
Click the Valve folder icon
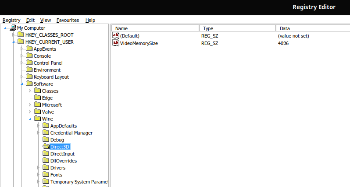(38, 111)
